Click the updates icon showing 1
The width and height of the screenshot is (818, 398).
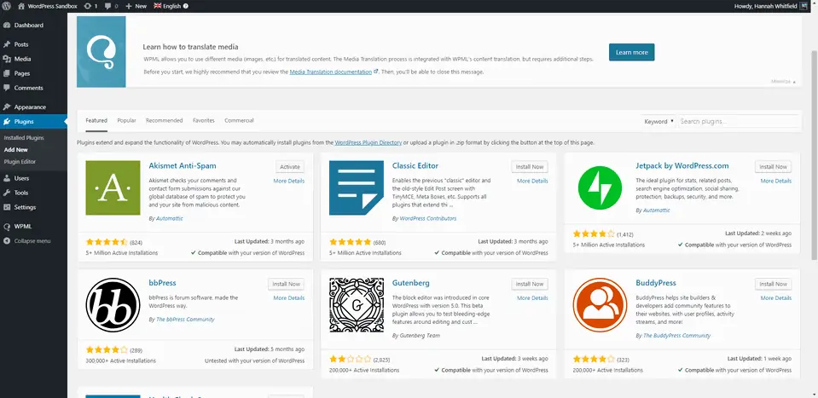pos(87,6)
